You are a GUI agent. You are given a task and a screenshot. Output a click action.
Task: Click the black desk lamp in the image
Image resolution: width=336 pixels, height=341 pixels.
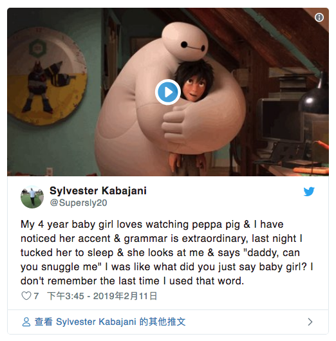(314, 95)
